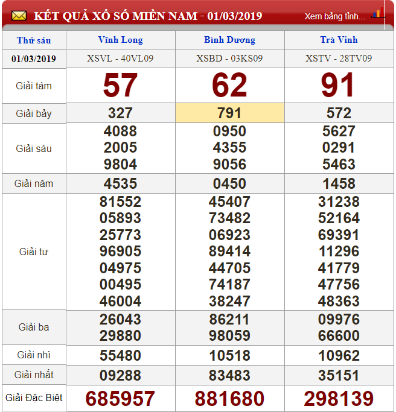
Task: Click Giải nhì number 55480
Action: (120, 356)
